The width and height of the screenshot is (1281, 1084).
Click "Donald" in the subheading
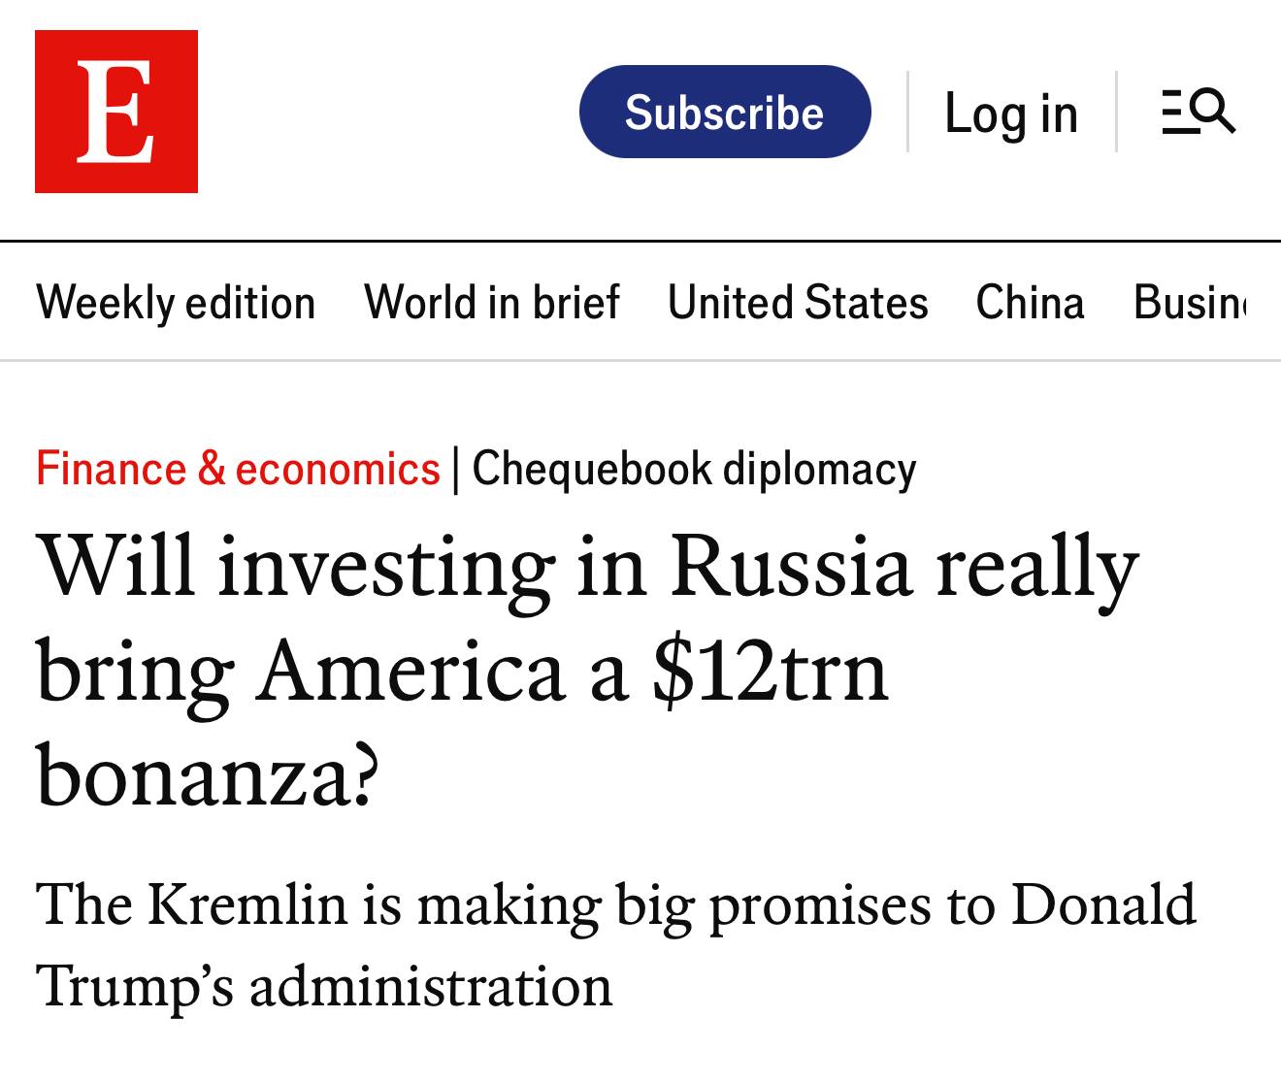click(x=1103, y=904)
